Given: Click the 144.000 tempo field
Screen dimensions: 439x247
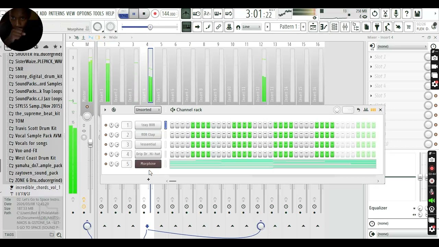Looking at the screenshot, I should pos(169,14).
